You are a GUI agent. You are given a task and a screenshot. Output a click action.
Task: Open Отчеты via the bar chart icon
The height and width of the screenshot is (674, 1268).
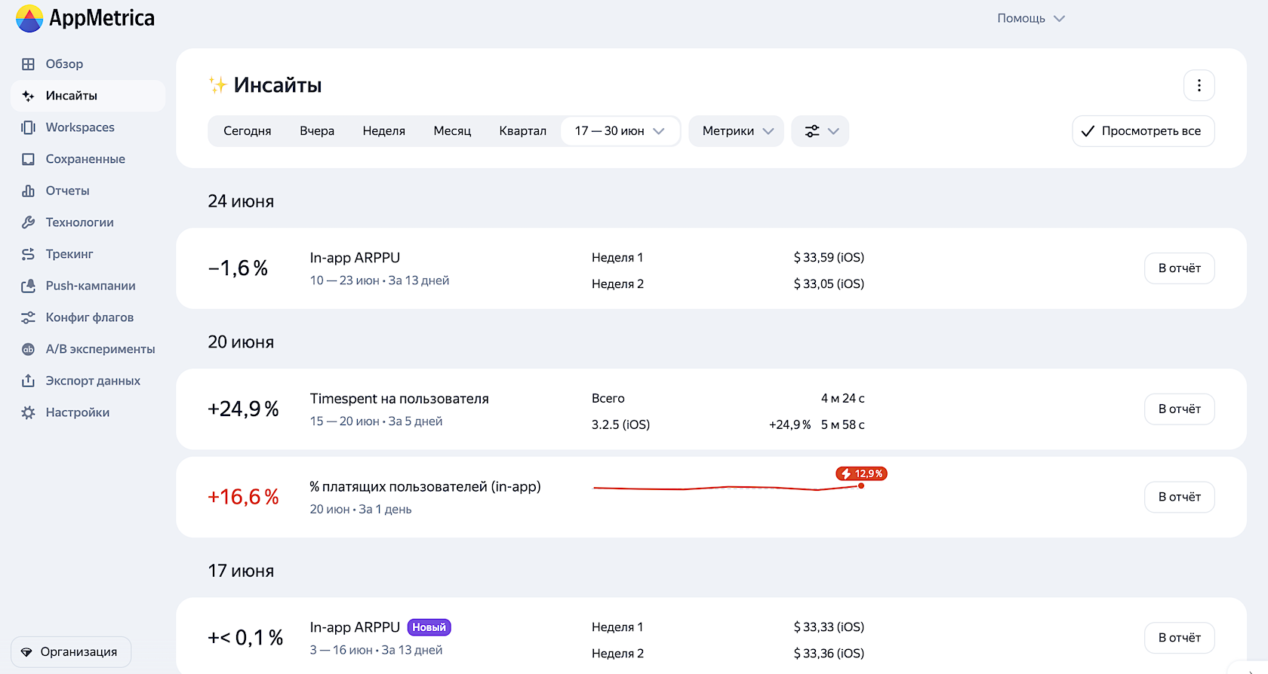[28, 191]
